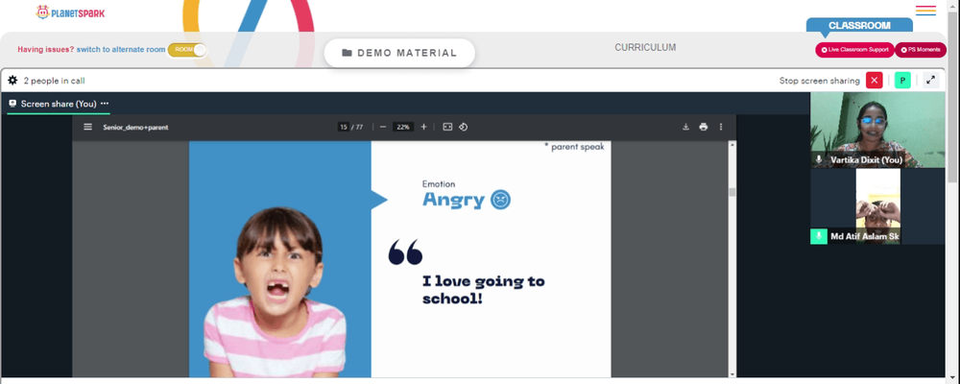Open call settings gear icon
The image size is (960, 384).
(12, 81)
